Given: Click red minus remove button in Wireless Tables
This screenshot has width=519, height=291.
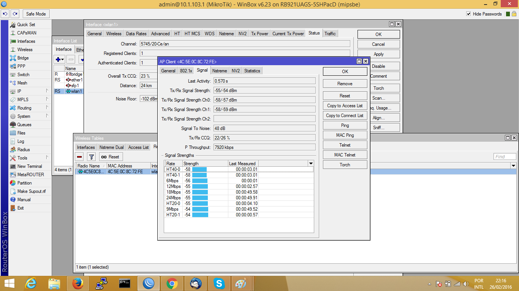Looking at the screenshot, I should (80, 157).
